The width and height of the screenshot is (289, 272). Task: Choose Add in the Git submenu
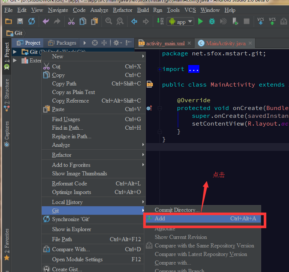pyautogui.click(x=202, y=218)
